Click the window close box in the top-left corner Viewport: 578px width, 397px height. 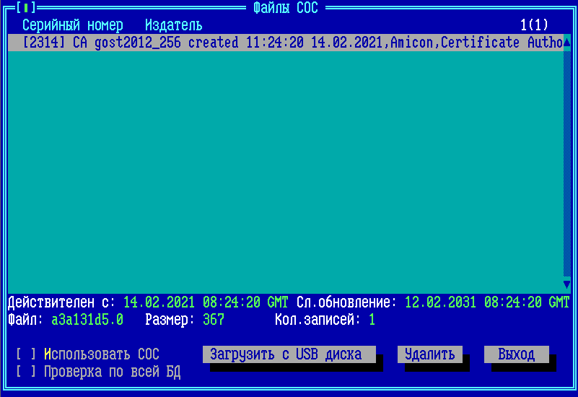point(25,8)
